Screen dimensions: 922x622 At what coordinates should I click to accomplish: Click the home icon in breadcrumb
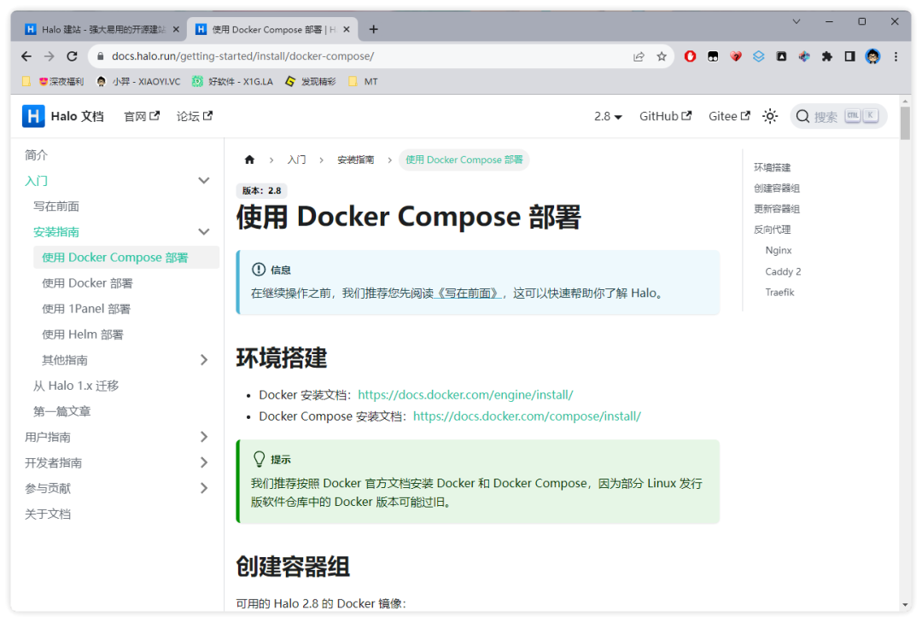pyautogui.click(x=249, y=160)
